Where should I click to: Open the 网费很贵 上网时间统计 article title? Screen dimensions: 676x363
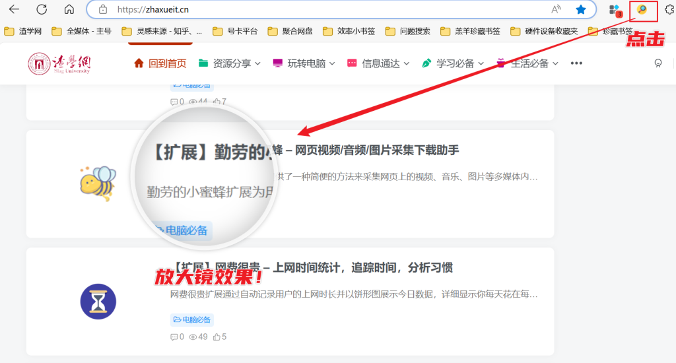(x=312, y=268)
